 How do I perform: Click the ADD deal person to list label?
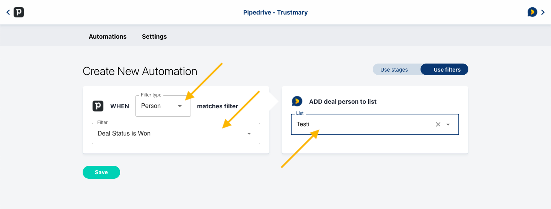coord(343,101)
